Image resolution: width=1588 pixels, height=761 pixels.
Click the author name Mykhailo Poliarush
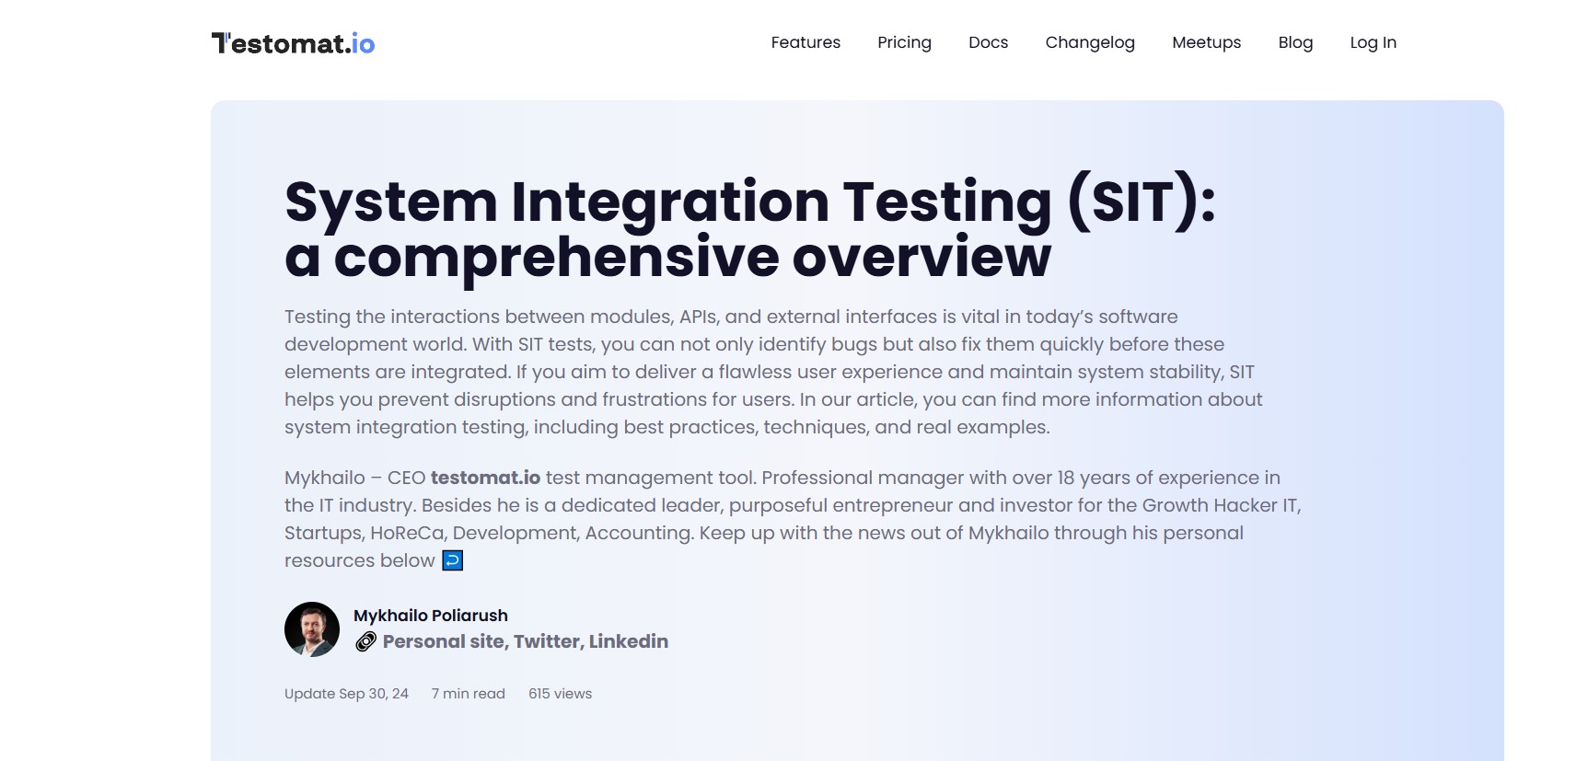[x=431, y=616]
